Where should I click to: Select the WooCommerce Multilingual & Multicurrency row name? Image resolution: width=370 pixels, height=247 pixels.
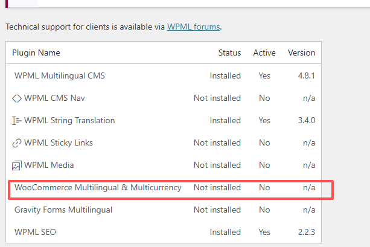click(98, 188)
